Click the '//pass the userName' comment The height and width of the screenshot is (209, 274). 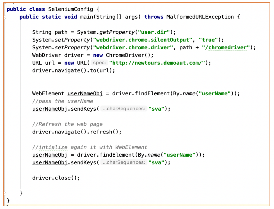pos(63,101)
